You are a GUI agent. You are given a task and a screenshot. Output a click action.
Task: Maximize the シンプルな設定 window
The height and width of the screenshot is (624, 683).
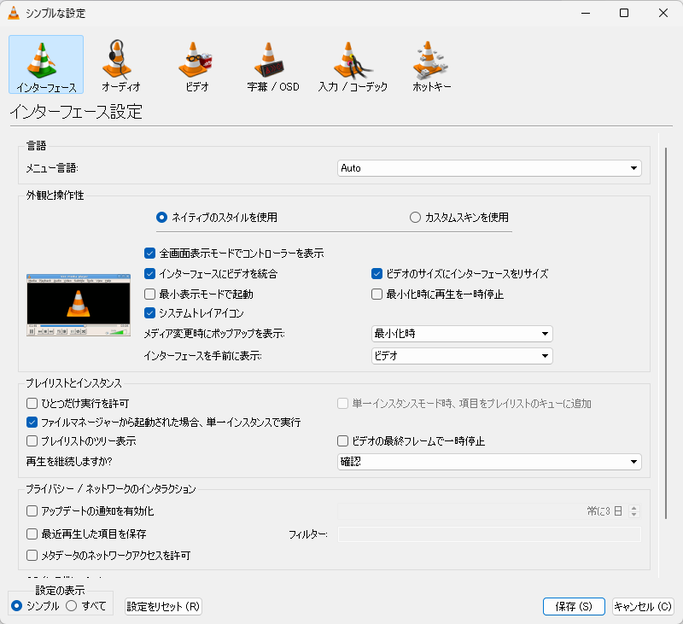[624, 13]
